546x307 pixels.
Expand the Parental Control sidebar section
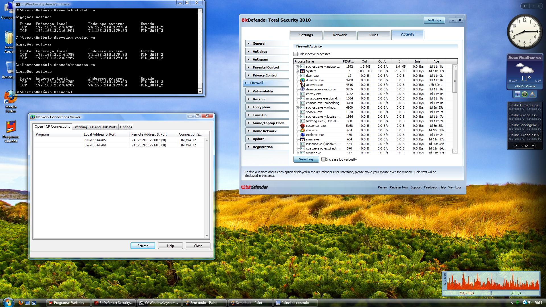(267, 67)
